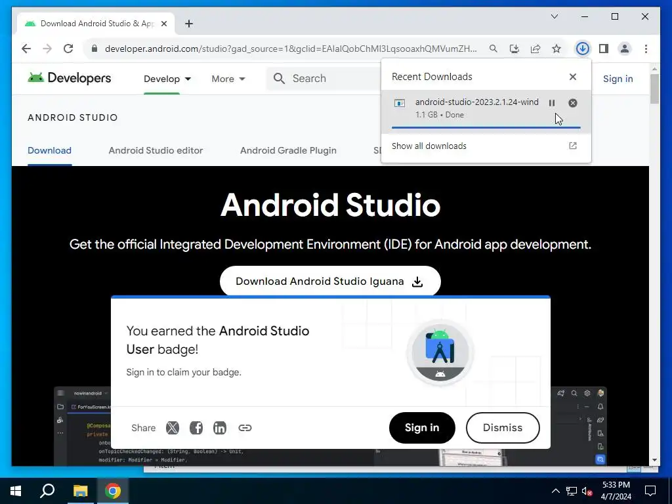Click the Android Studio User badge image
Screen dimensions: 672x504
pyautogui.click(x=440, y=352)
